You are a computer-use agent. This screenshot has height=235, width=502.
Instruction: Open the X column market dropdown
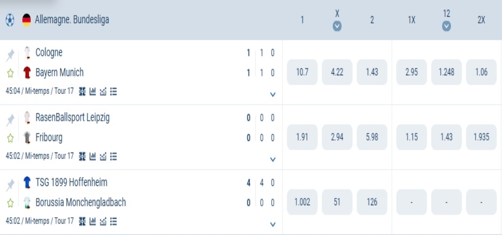(x=337, y=26)
